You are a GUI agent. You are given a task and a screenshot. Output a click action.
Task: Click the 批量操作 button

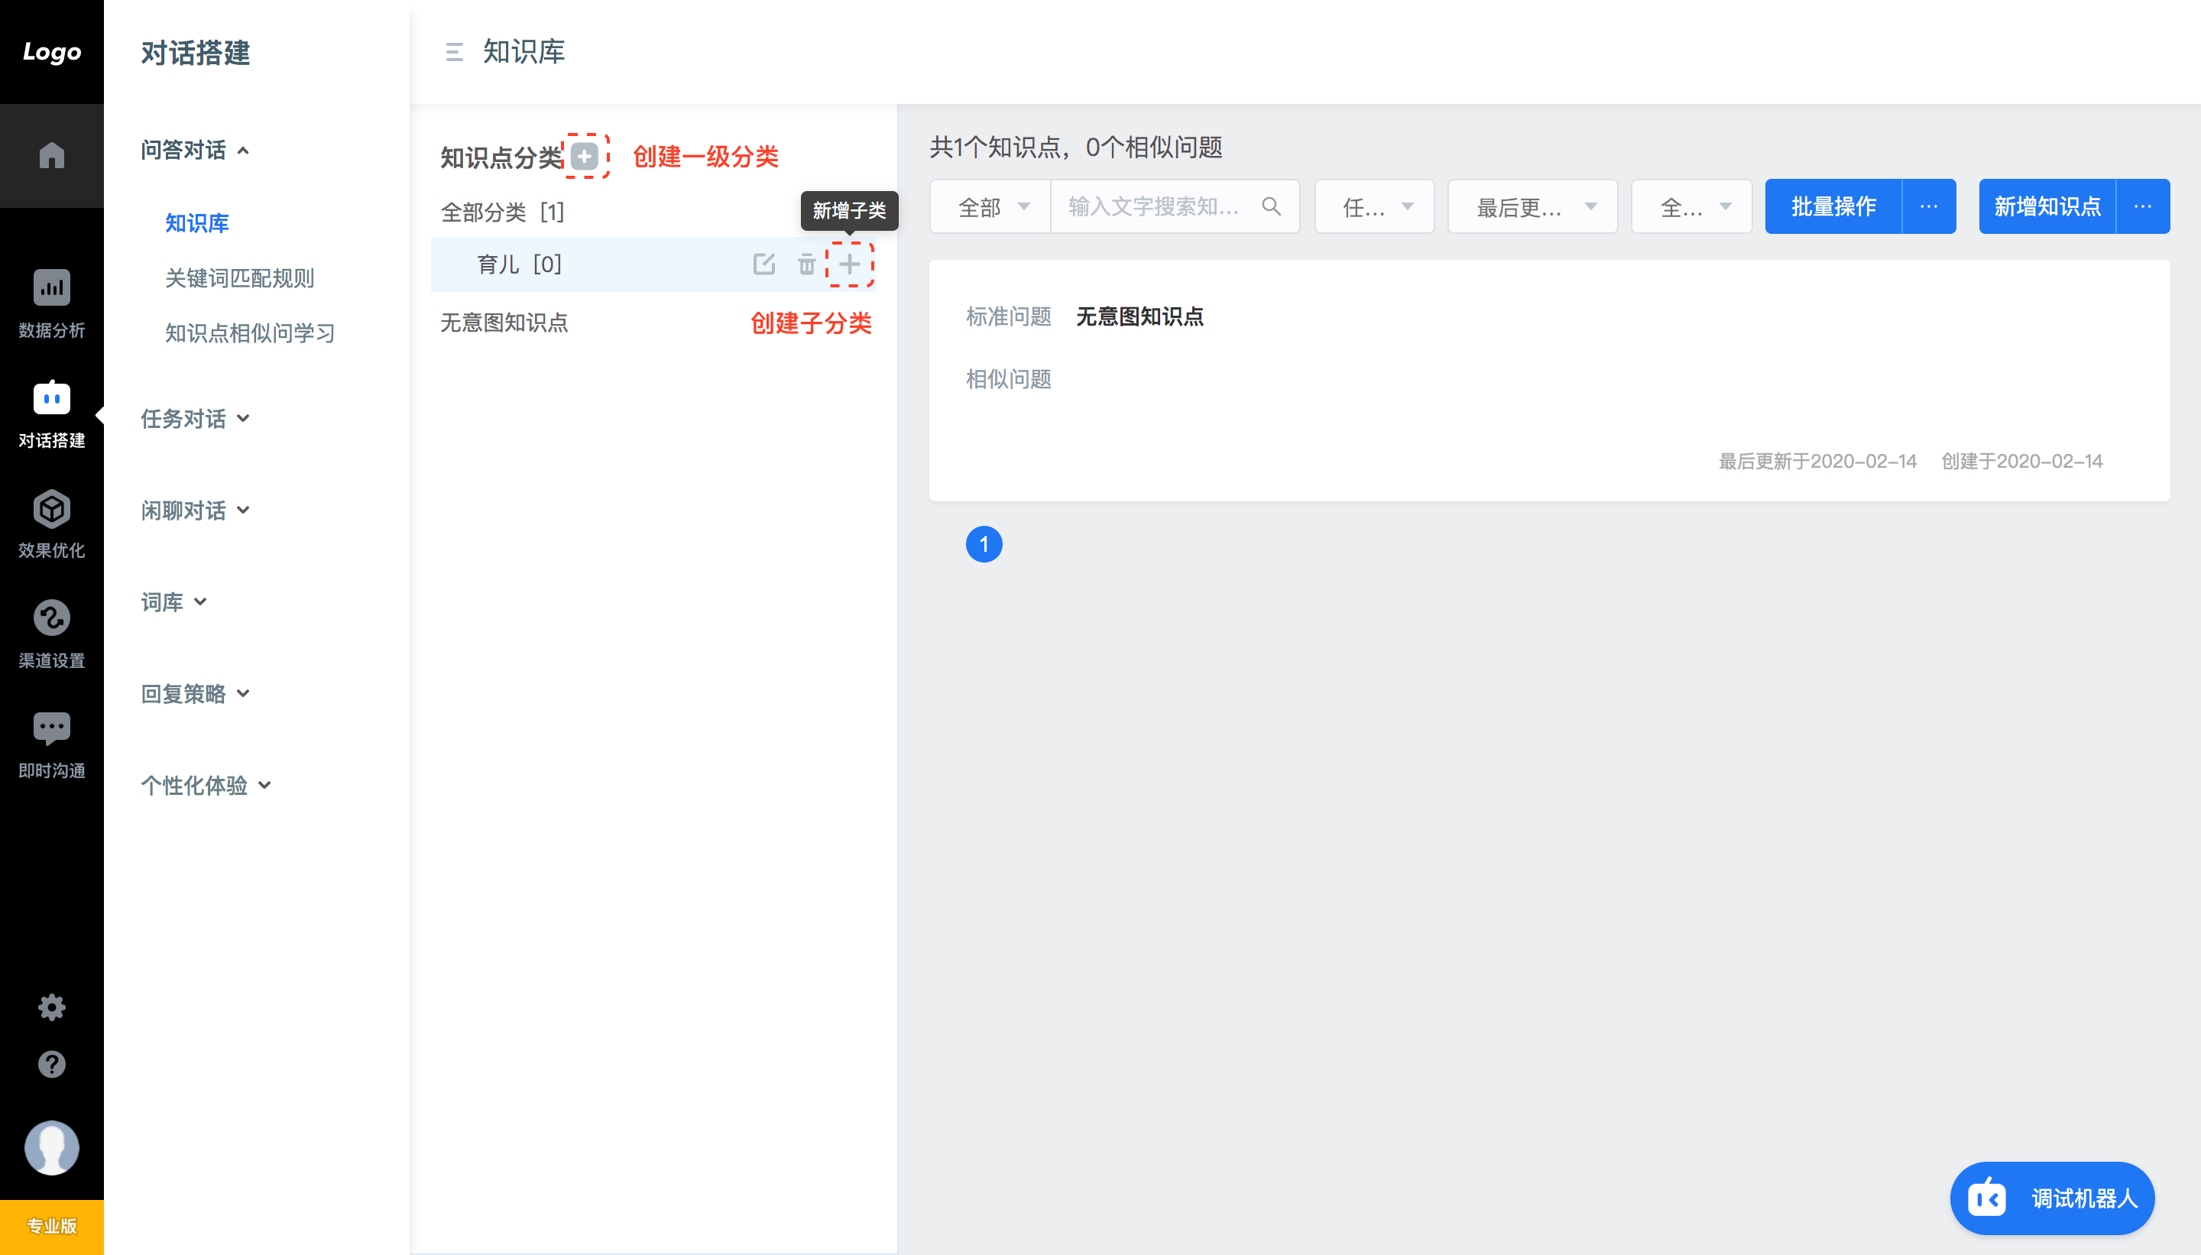tap(1833, 206)
